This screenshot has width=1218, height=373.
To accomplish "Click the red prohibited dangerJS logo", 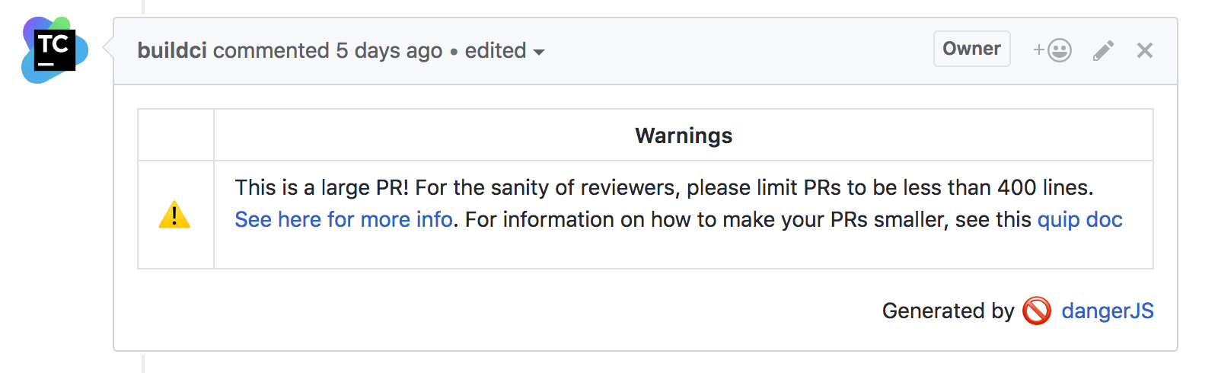I will tap(1037, 311).
